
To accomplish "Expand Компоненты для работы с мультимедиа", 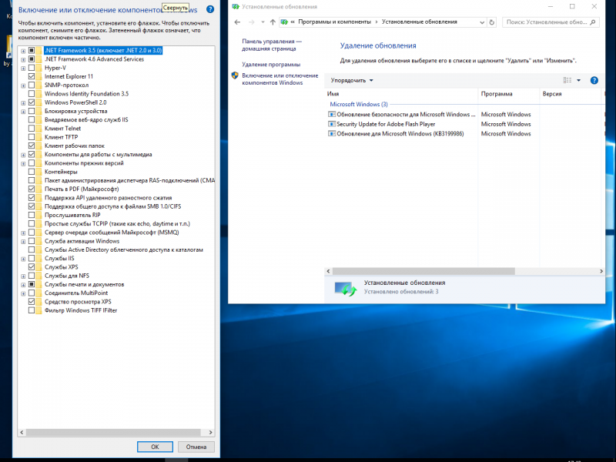I will coord(23,155).
